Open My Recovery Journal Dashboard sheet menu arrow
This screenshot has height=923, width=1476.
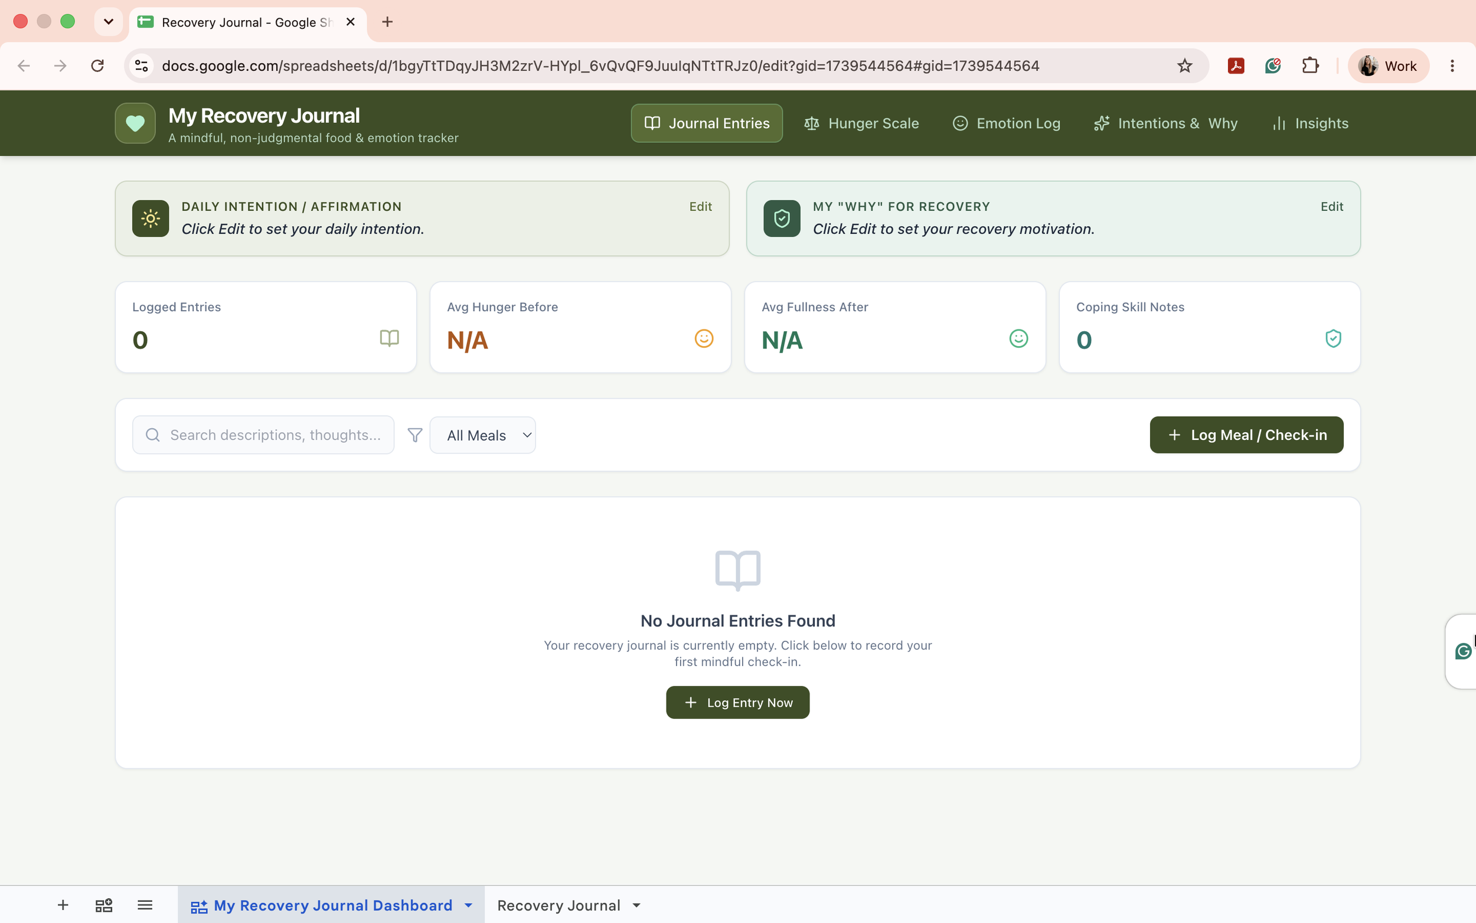(468, 905)
